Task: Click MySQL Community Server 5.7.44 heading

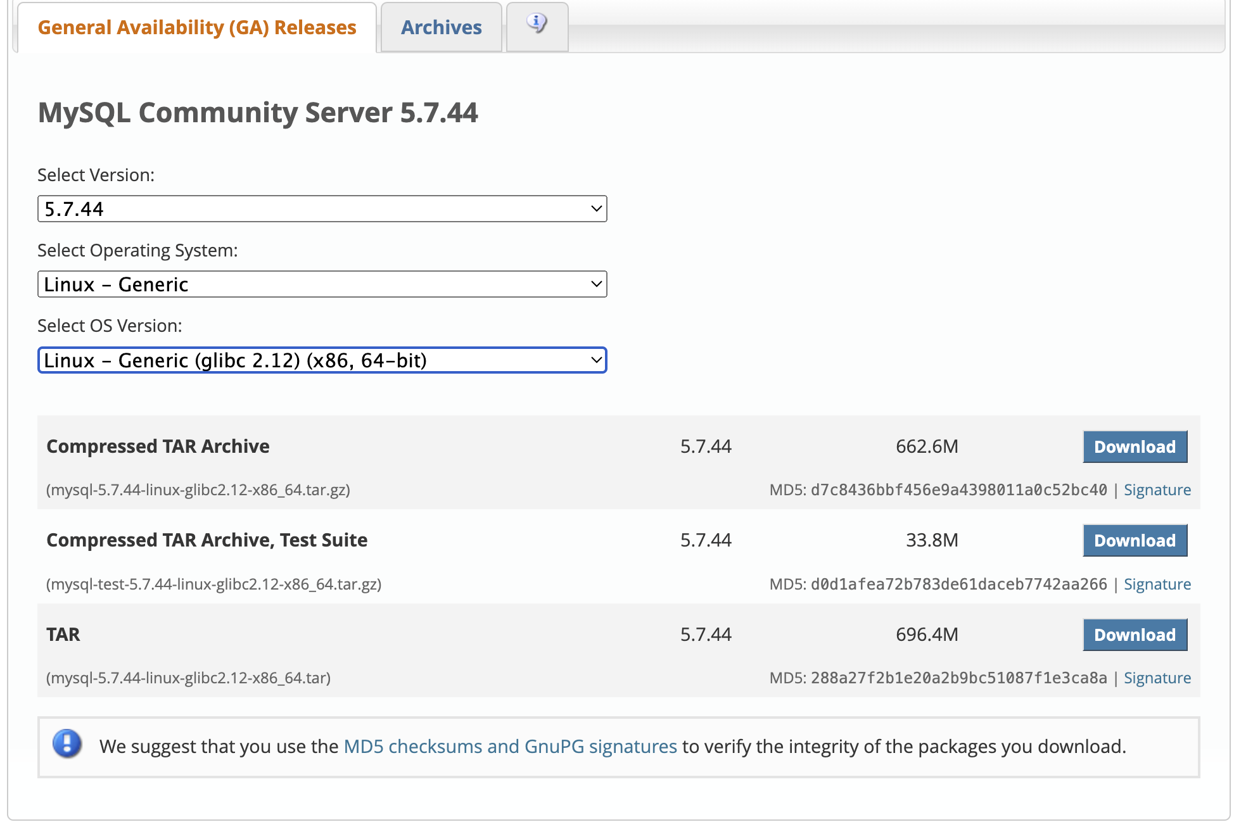Action: pos(258,113)
